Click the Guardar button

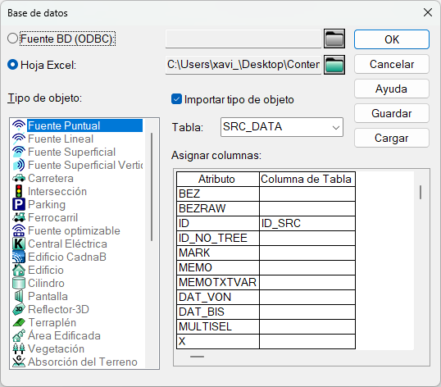click(392, 113)
